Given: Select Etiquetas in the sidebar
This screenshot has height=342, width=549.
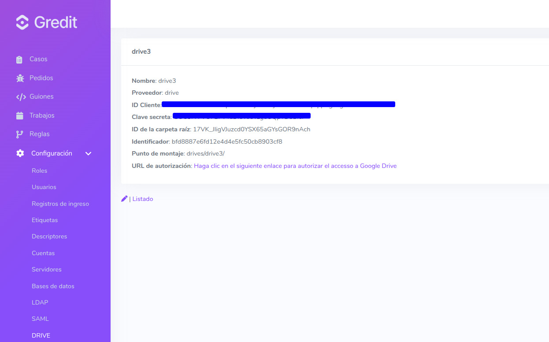Looking at the screenshot, I should click(45, 220).
